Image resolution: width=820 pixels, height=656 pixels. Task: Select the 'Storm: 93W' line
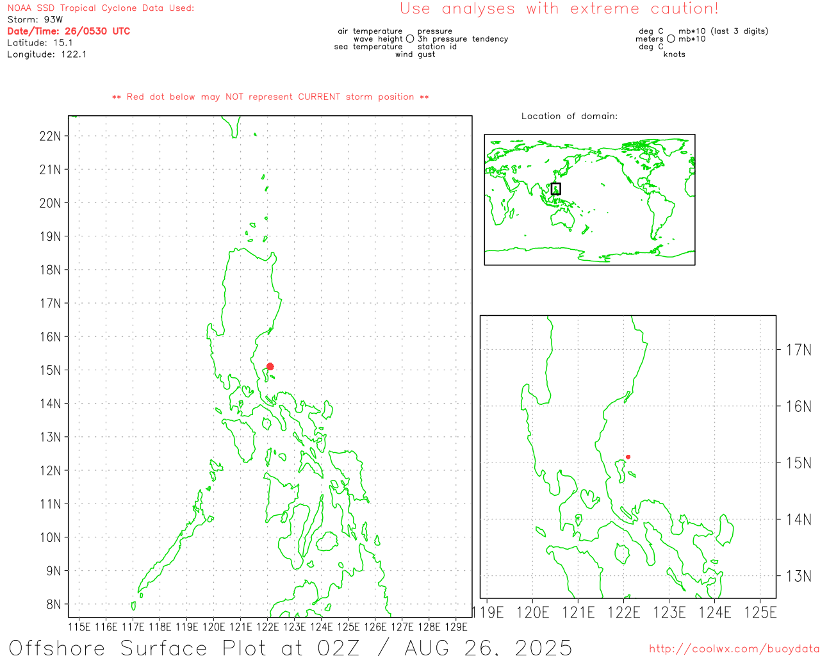click(x=35, y=20)
